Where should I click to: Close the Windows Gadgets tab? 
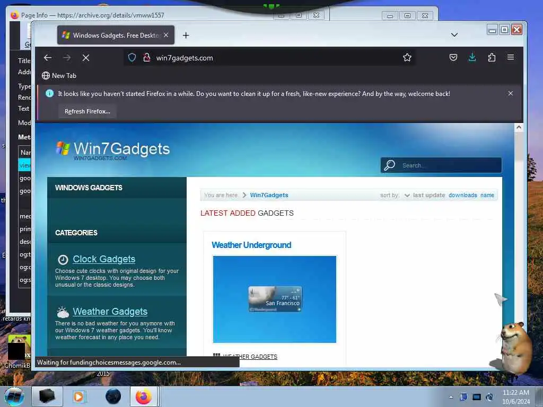pyautogui.click(x=166, y=35)
